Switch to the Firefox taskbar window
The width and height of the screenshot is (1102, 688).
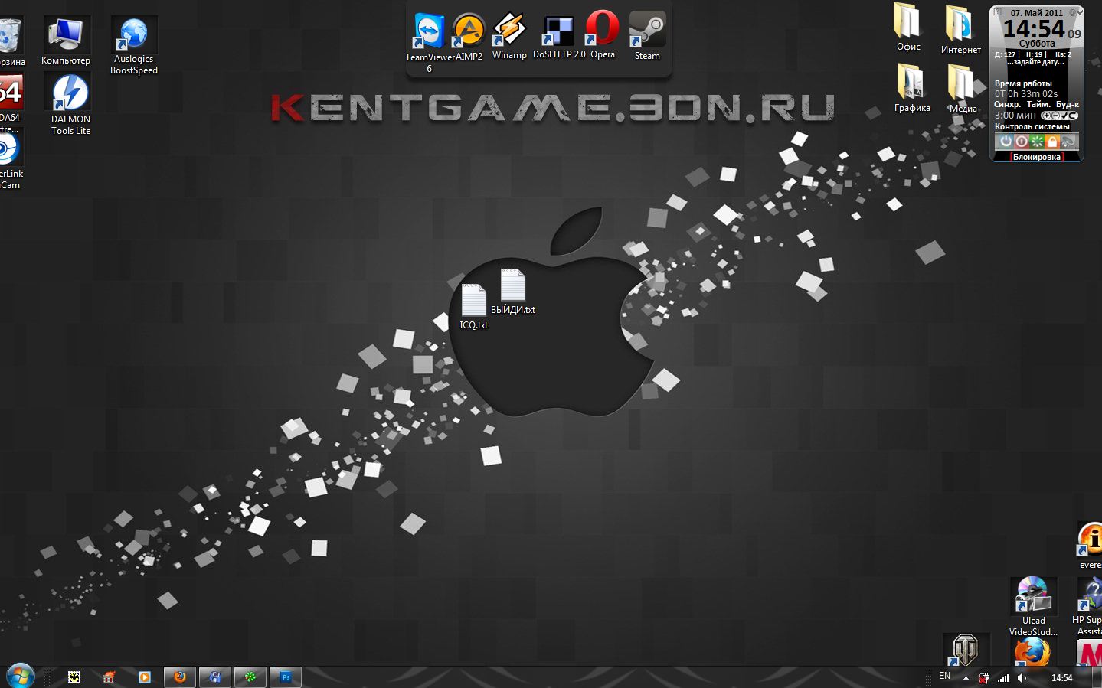180,677
